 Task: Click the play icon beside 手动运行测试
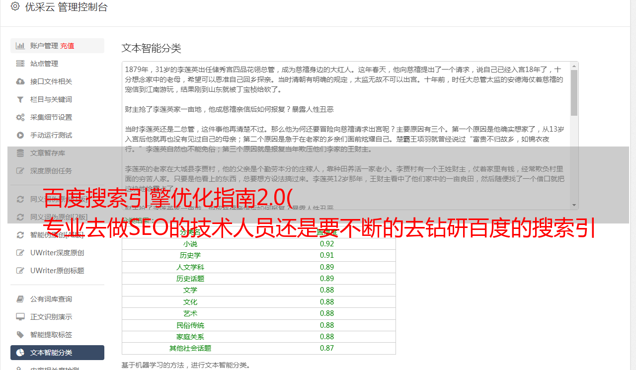click(x=20, y=135)
